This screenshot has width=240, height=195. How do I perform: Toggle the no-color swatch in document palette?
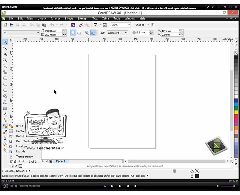(x=20, y=166)
